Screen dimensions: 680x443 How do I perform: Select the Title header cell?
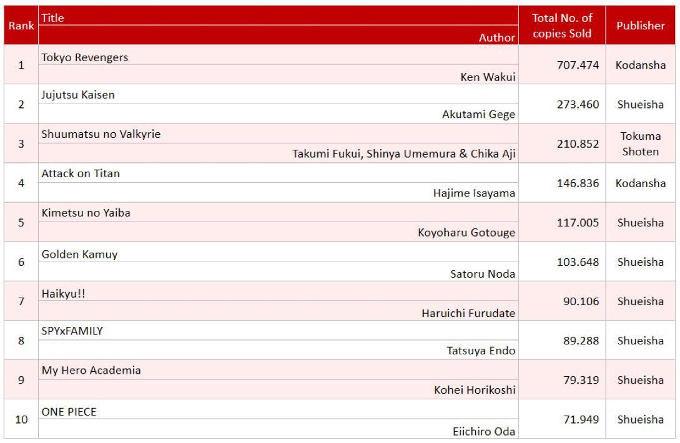coord(53,18)
